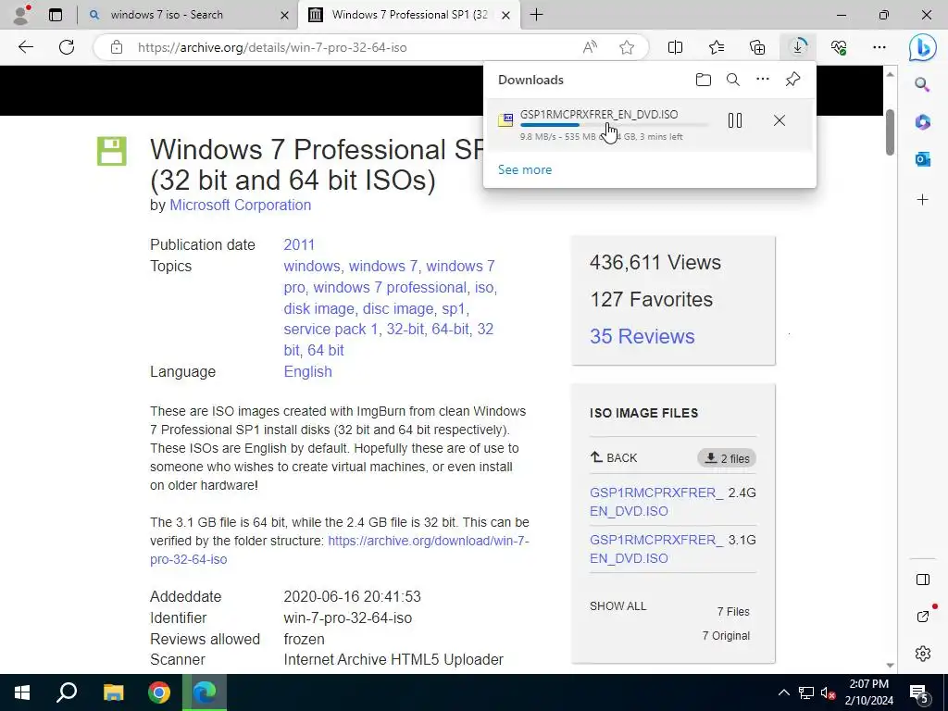The width and height of the screenshot is (948, 711).
Task: Add a sidebar app with plus icon
Action: (x=923, y=200)
